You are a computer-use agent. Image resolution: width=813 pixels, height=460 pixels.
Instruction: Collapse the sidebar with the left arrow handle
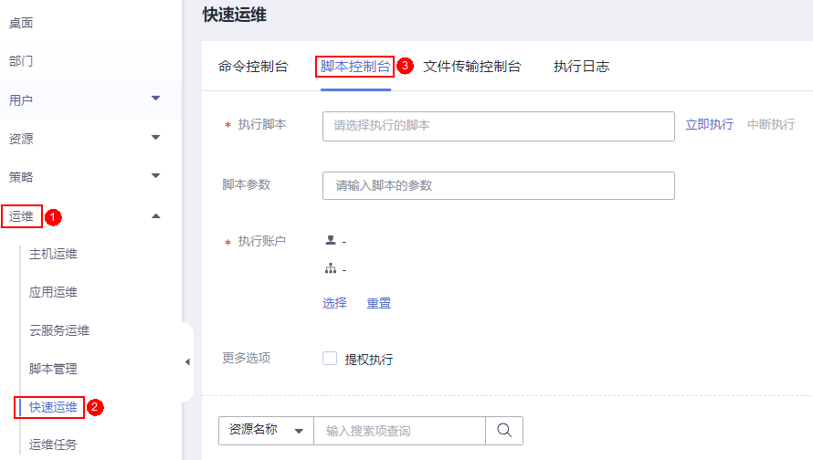tap(187, 362)
